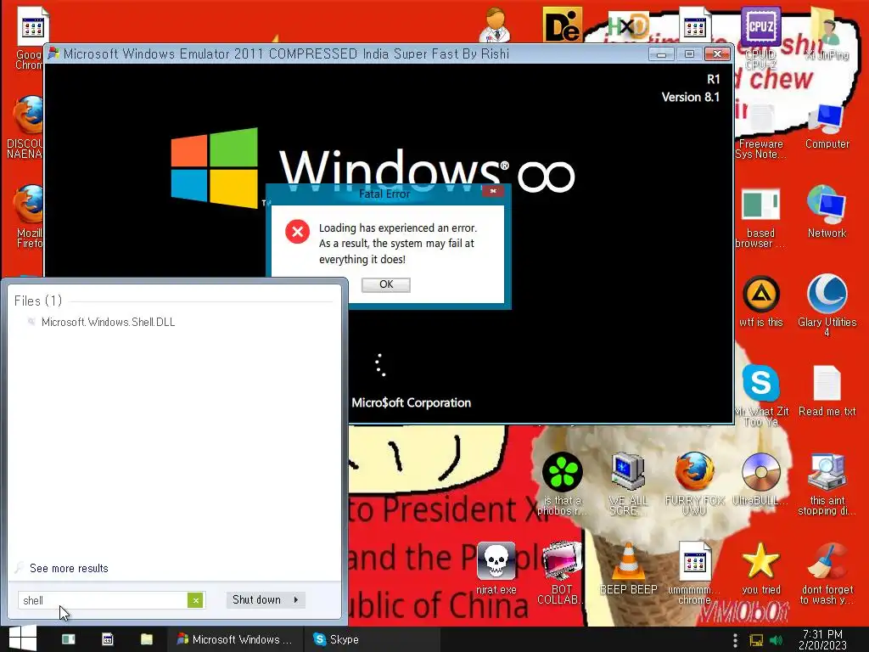Open the 'this aint stopping di...' icon
The image size is (869, 652).
(827, 484)
